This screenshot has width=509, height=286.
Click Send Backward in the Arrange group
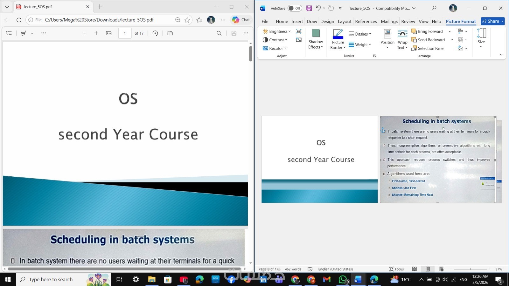(428, 40)
